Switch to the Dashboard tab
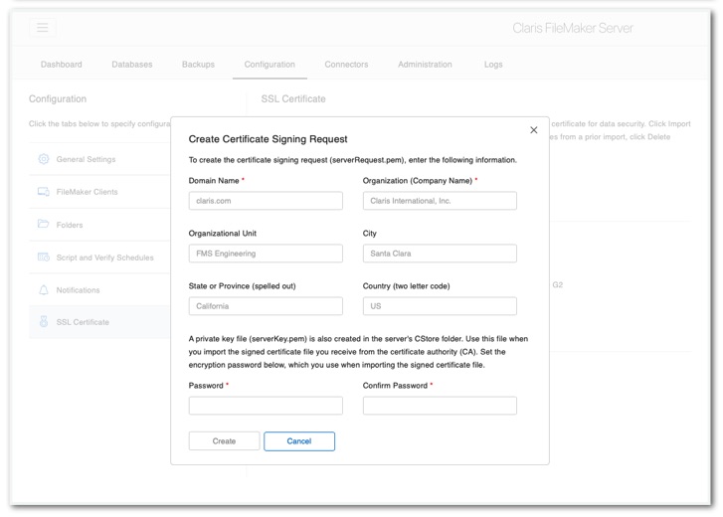723x517 pixels. point(62,65)
